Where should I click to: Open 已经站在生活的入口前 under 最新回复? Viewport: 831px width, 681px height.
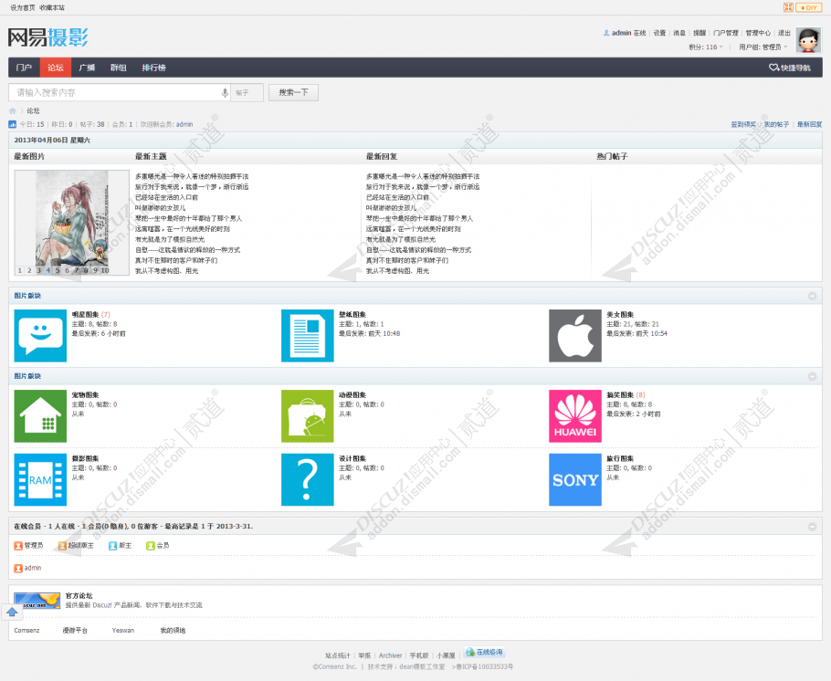coord(397,198)
